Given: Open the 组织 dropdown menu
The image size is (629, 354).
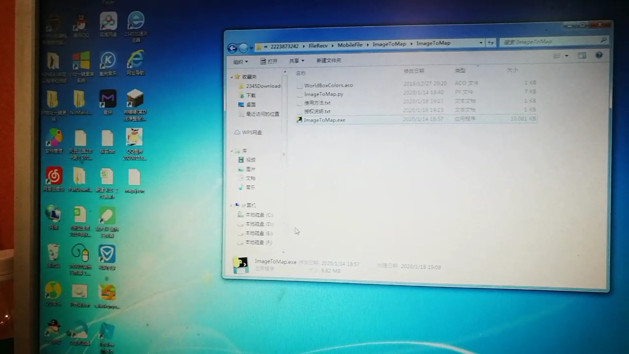Looking at the screenshot, I should click(240, 62).
